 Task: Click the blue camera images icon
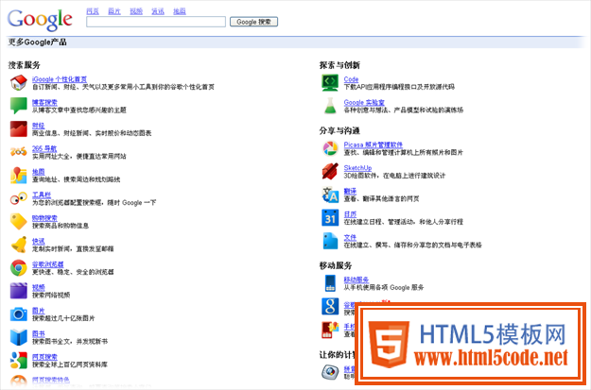tap(19, 314)
